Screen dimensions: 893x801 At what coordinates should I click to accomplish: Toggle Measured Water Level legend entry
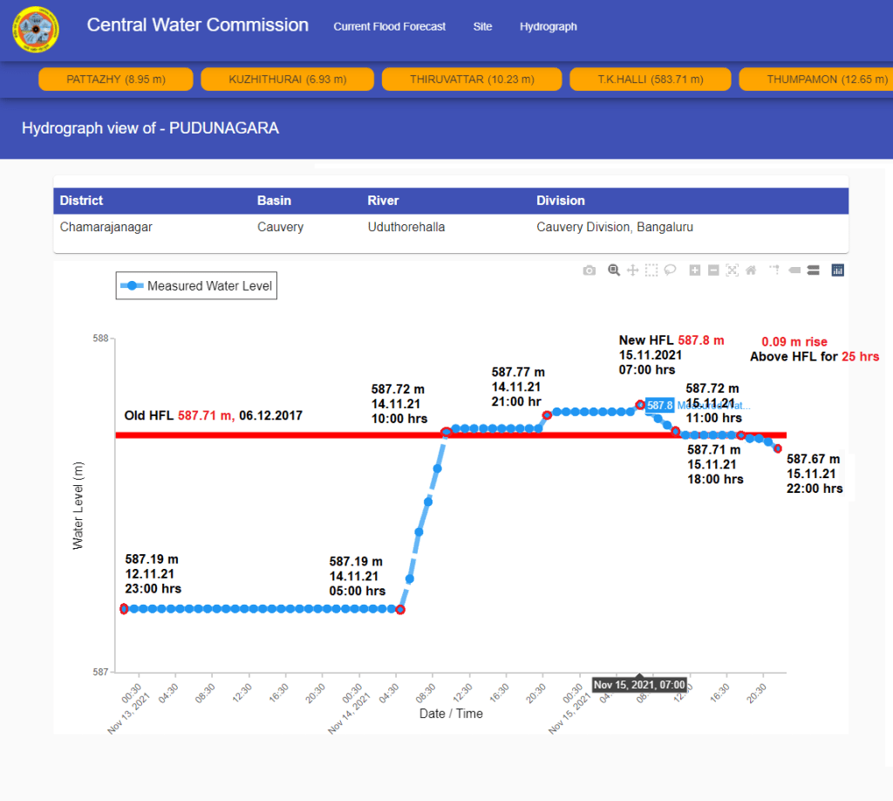pos(196,285)
